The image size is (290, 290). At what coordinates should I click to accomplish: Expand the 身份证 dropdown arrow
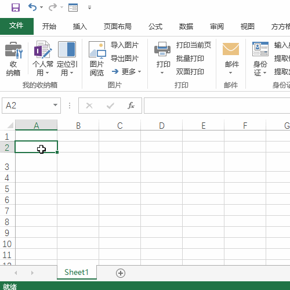click(x=265, y=73)
